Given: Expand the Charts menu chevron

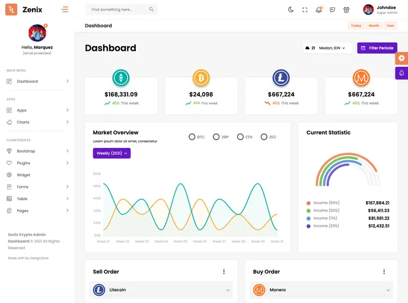Looking at the screenshot, I should (68, 122).
